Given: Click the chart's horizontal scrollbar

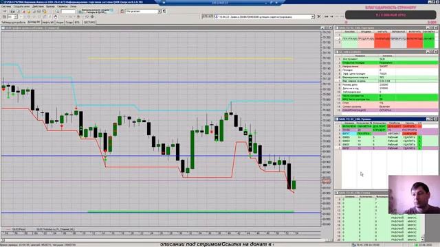Looking at the screenshot, I should [x=166, y=240].
